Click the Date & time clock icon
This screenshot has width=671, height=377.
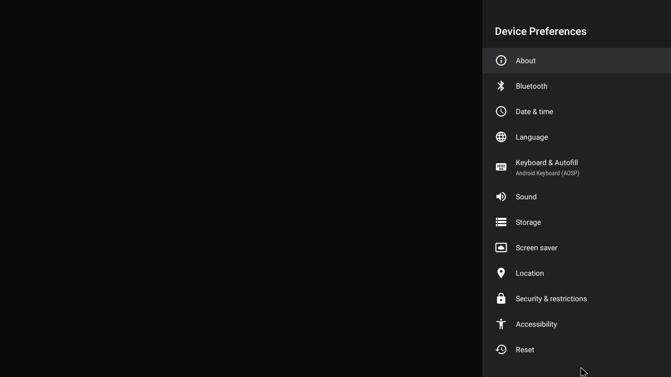point(501,111)
